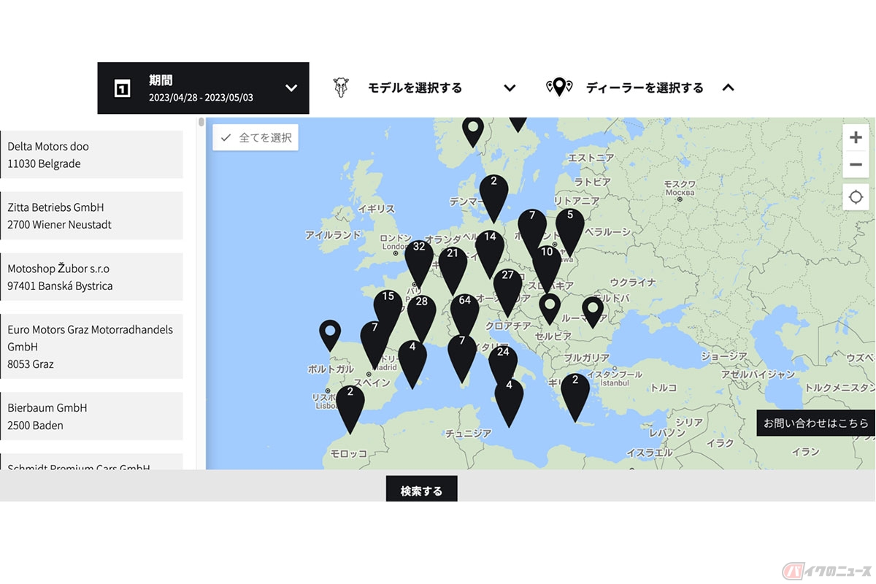The width and height of the screenshot is (876, 584).
Task: Click the calendar icon beside period
Action: [x=123, y=88]
